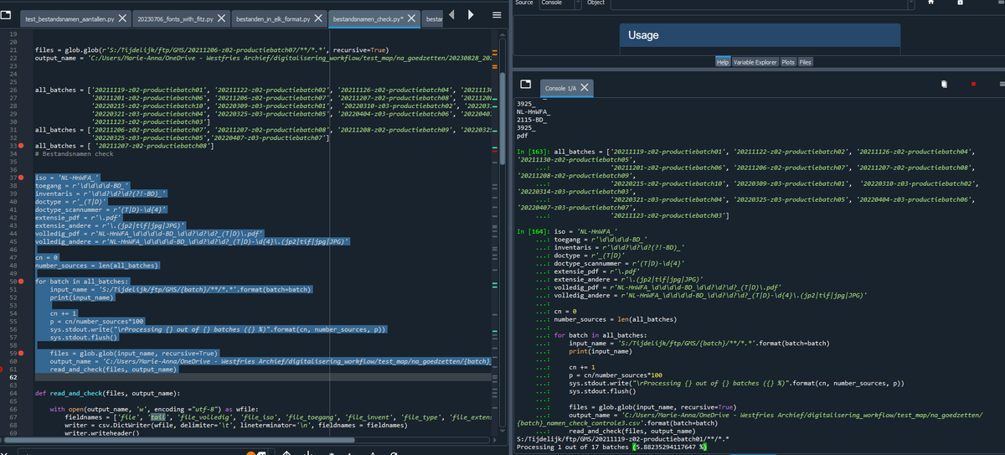Click the In [164]: console prompt
1005x455 pixels.
[533, 230]
